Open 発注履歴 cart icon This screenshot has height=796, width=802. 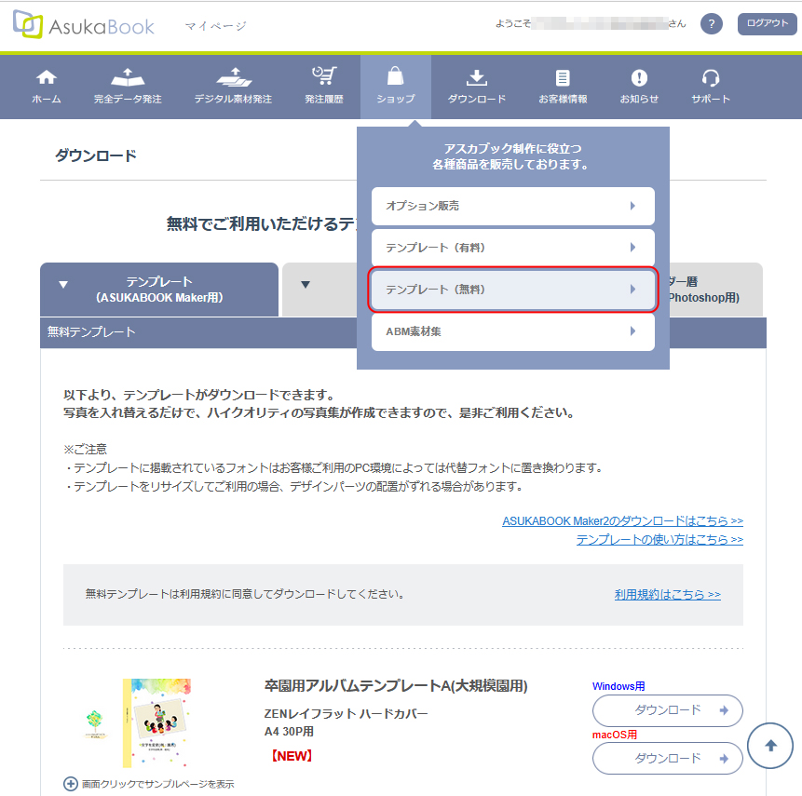(x=323, y=78)
